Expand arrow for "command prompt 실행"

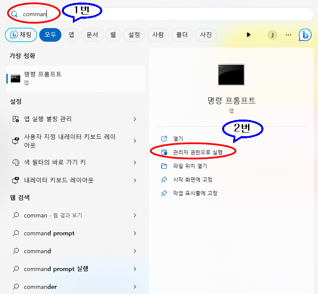click(135, 269)
